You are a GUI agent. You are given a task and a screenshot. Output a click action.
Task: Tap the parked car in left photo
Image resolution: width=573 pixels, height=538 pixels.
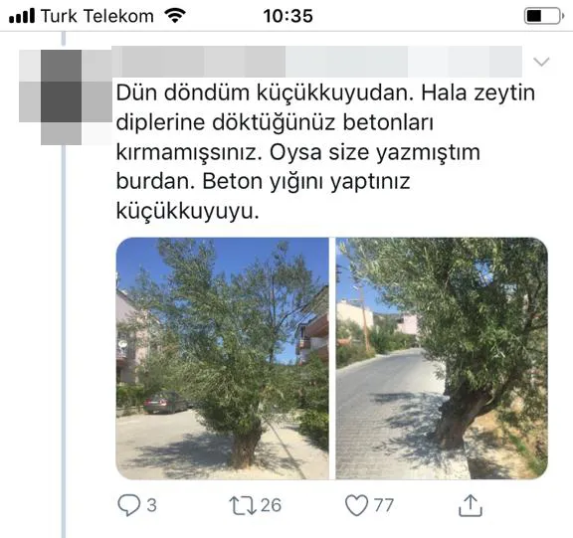pos(165,403)
